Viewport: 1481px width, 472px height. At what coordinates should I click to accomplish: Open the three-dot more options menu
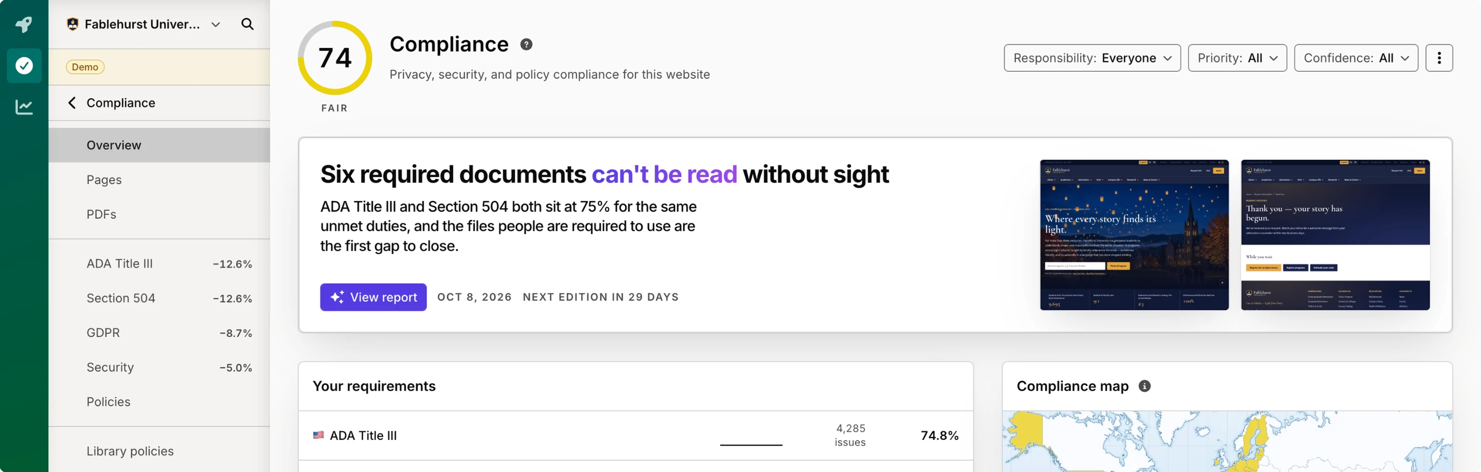(x=1438, y=58)
